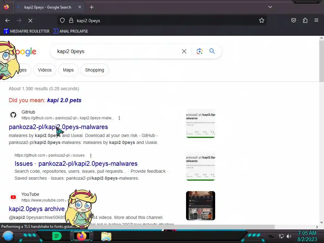The height and width of the screenshot is (243, 324).
Task: Open taskbar clock showing 7:05 AM
Action: click(307, 236)
